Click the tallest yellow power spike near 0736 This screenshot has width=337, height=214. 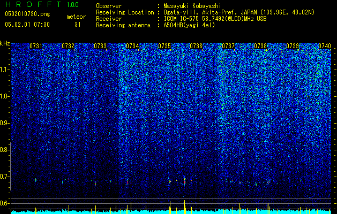[184, 207]
